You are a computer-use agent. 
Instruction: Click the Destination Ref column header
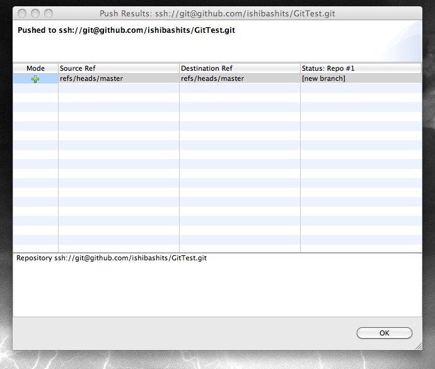[240, 68]
